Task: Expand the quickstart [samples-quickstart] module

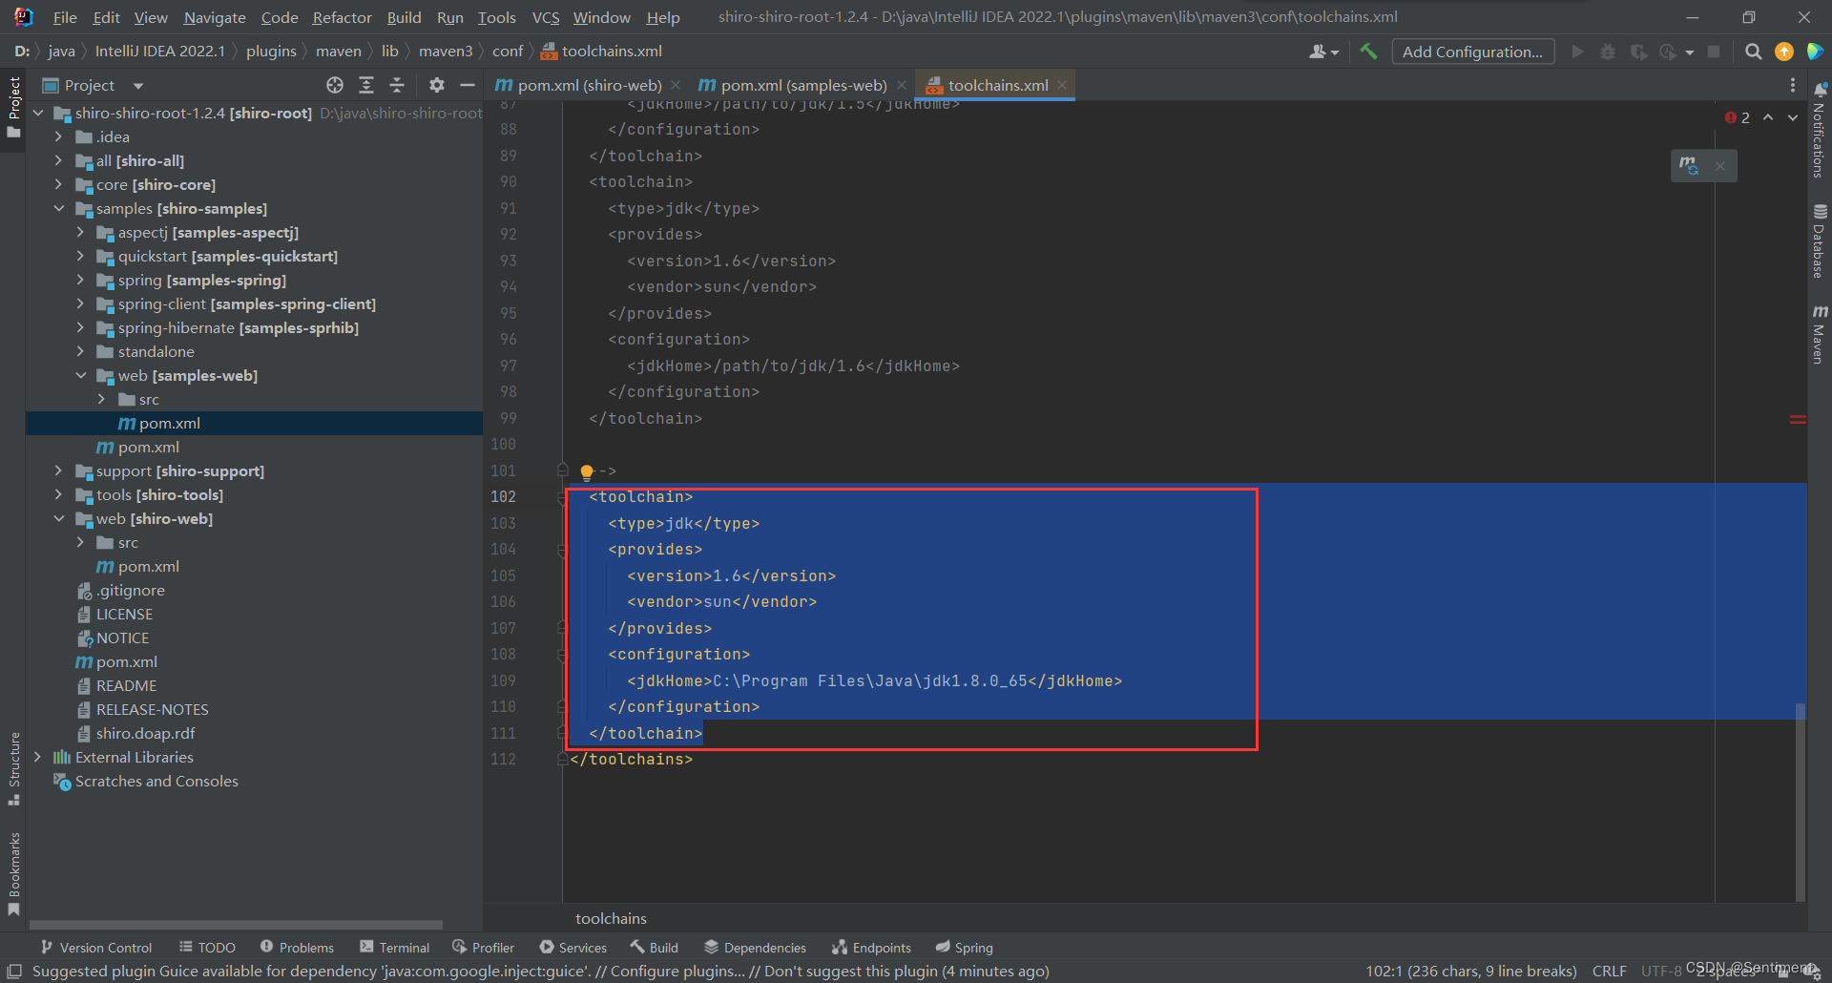Action: click(x=80, y=256)
